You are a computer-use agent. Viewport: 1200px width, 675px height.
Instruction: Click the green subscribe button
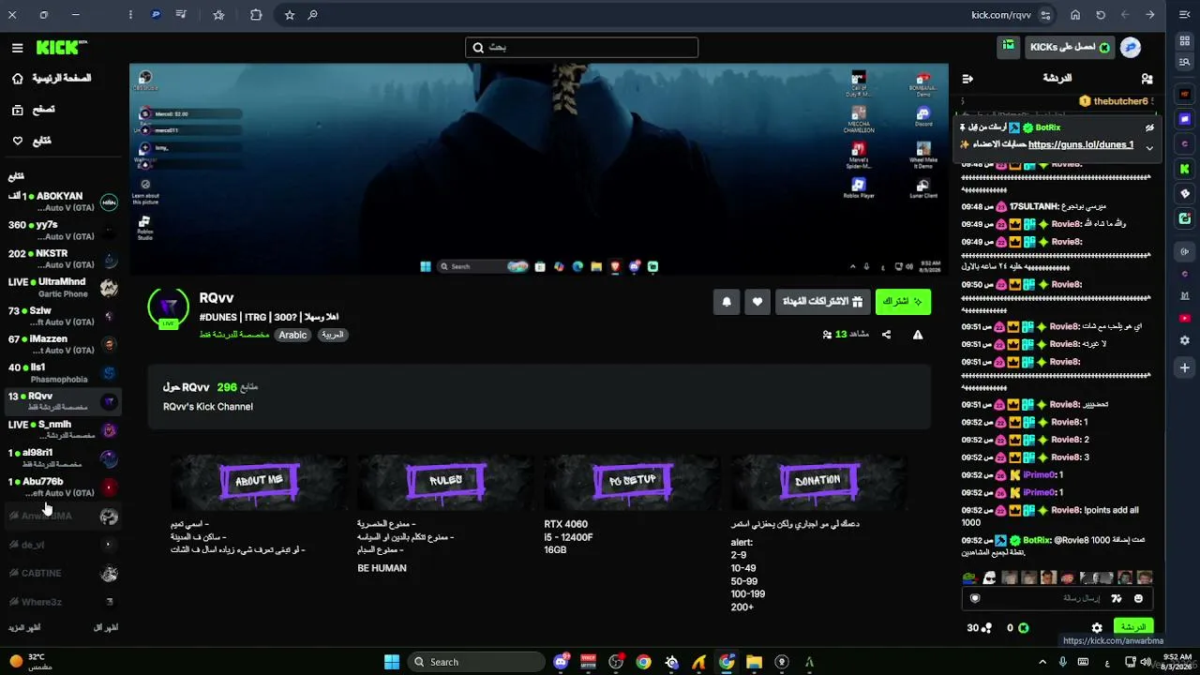[x=903, y=302]
